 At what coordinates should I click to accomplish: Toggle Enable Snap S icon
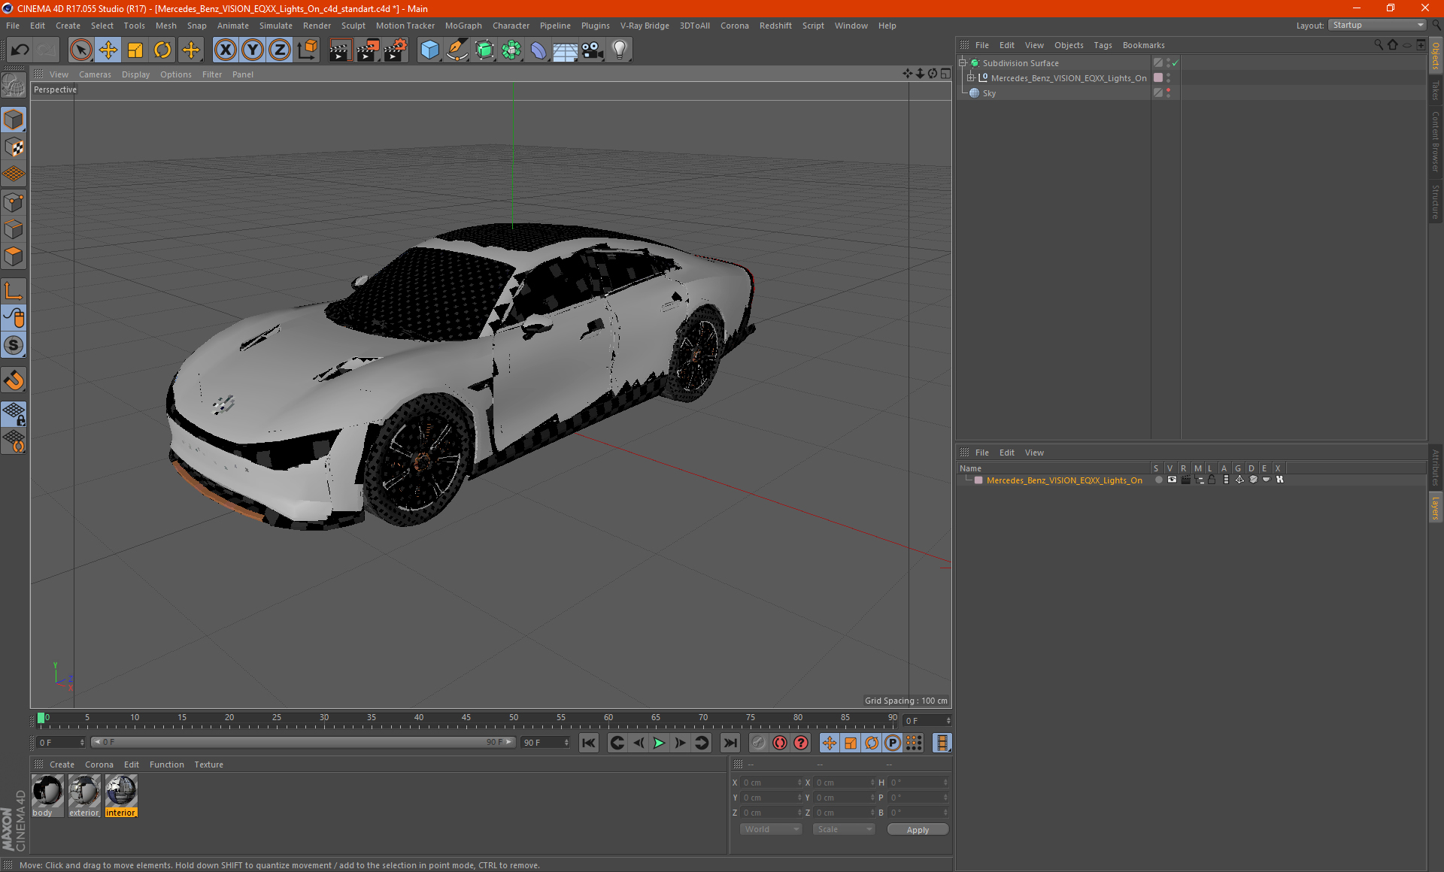coord(14,346)
